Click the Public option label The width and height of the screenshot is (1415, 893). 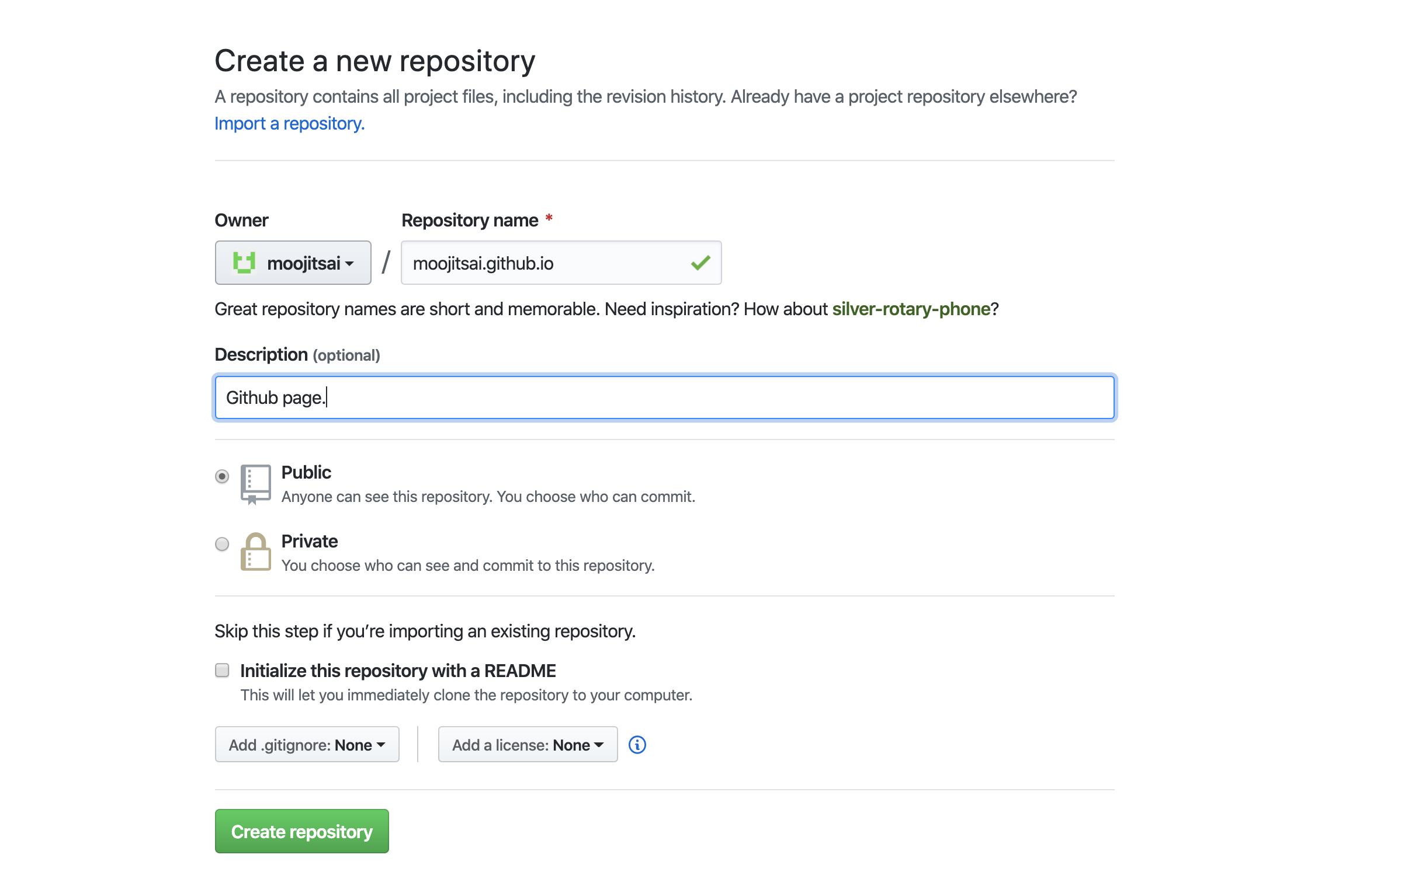(306, 472)
